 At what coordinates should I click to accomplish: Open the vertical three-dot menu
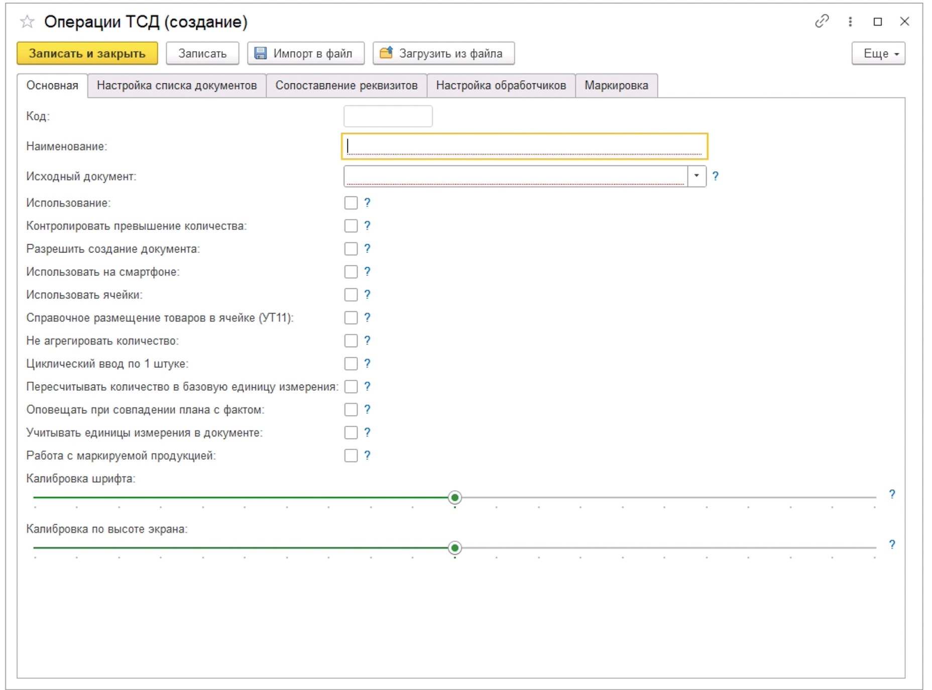[x=850, y=22]
